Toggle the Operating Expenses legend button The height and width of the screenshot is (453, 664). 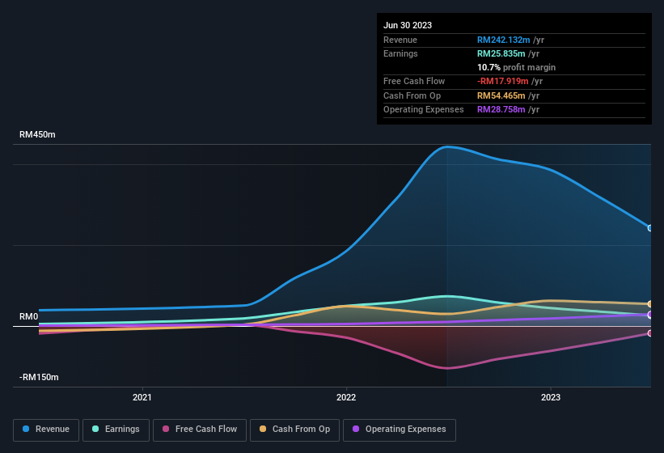coord(400,430)
